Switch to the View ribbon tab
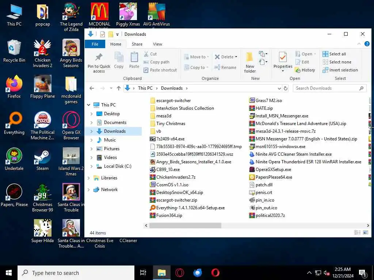The width and height of the screenshot is (374, 280). pos(158,44)
